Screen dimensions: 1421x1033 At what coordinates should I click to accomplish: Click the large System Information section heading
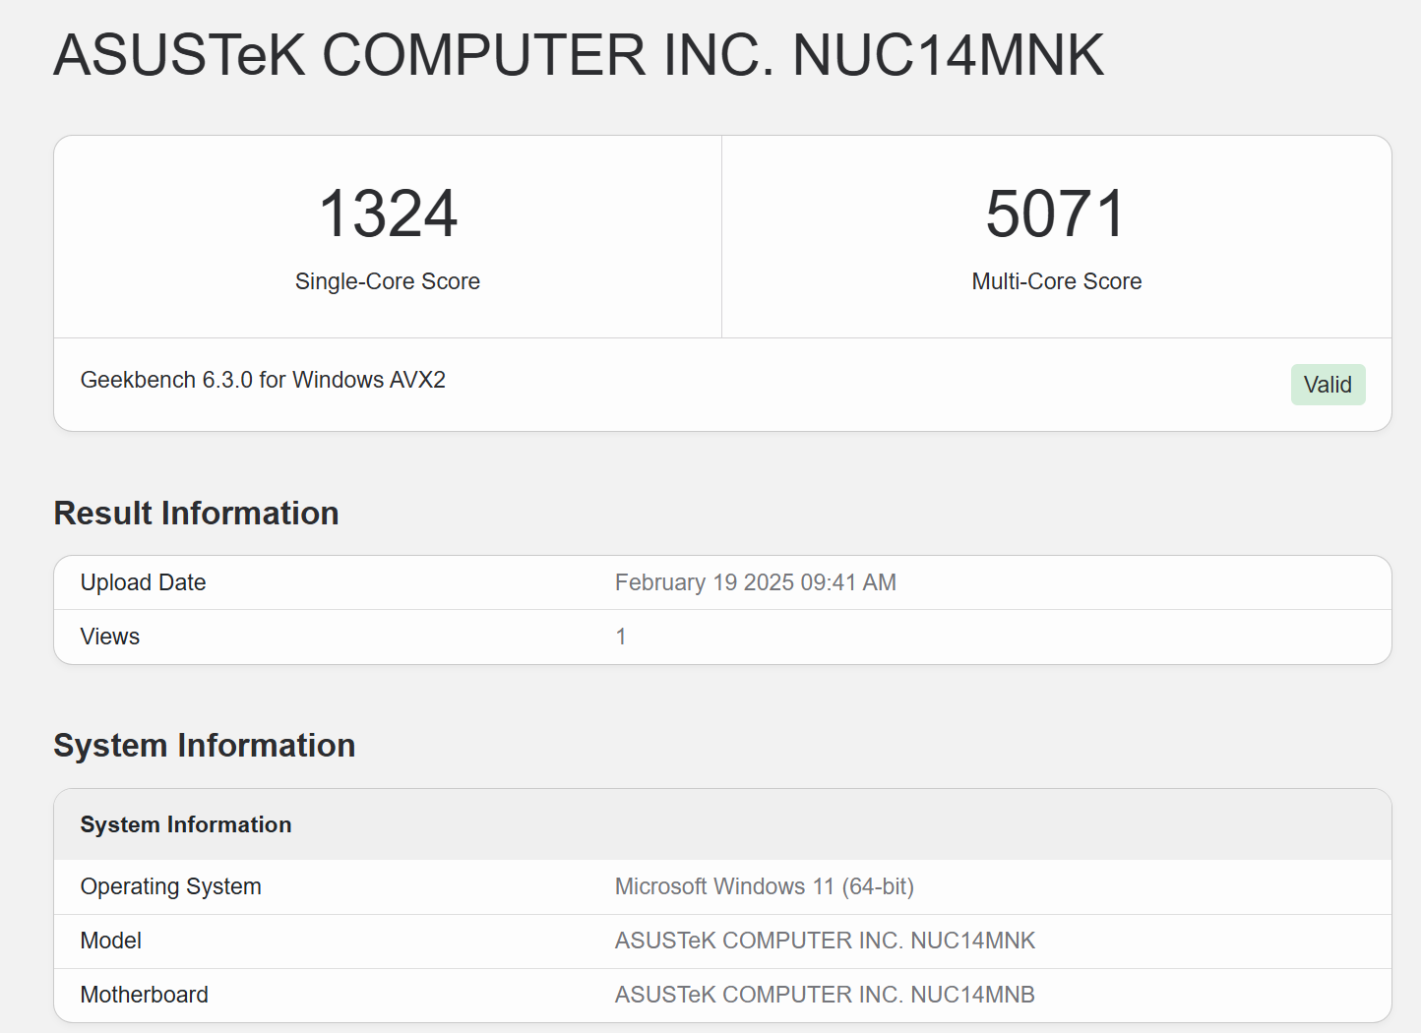pos(204,746)
